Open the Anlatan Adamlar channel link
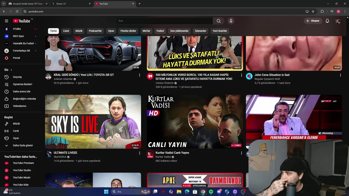349x196 pixels. coord(63,79)
